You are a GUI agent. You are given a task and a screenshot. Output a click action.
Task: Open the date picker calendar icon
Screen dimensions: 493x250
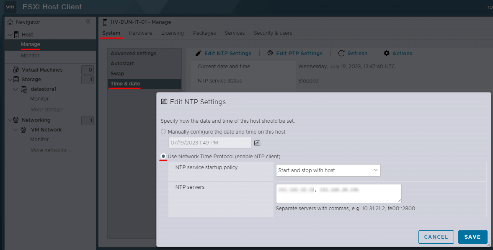point(257,143)
